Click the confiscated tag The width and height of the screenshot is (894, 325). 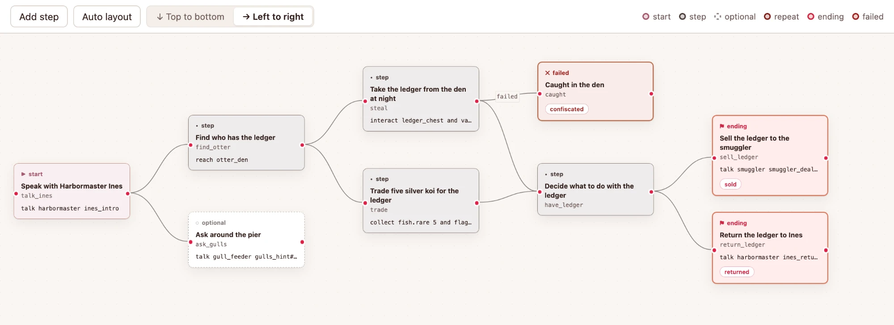pos(567,109)
